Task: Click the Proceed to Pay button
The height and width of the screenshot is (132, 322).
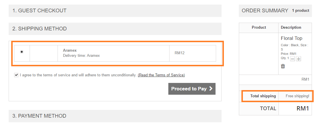Action: [192, 89]
